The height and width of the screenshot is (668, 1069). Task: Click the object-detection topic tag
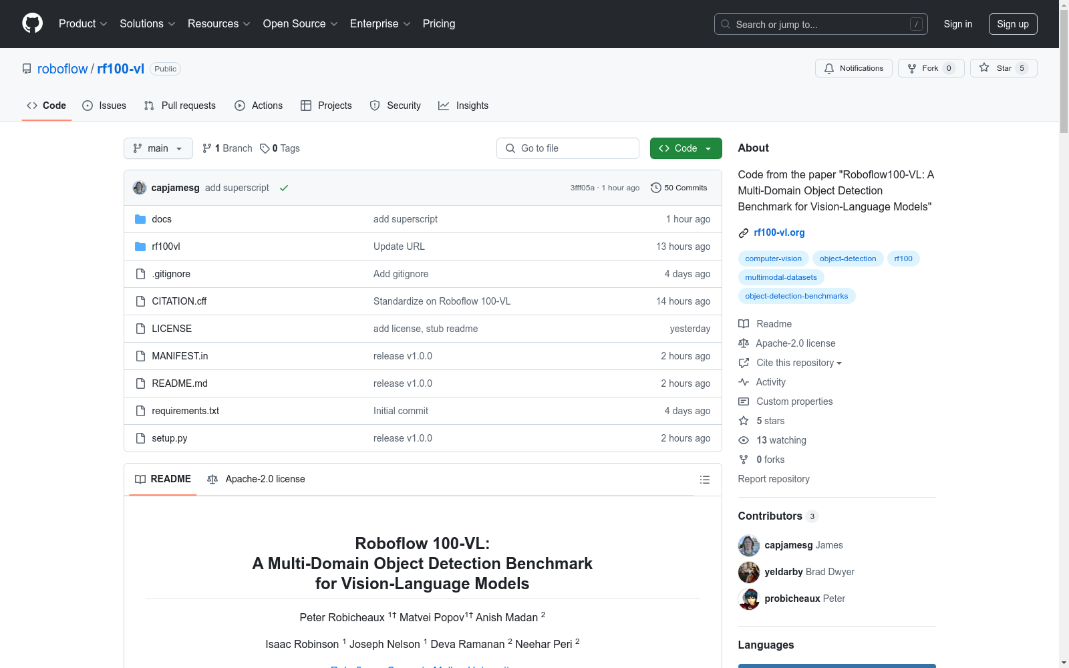(848, 259)
